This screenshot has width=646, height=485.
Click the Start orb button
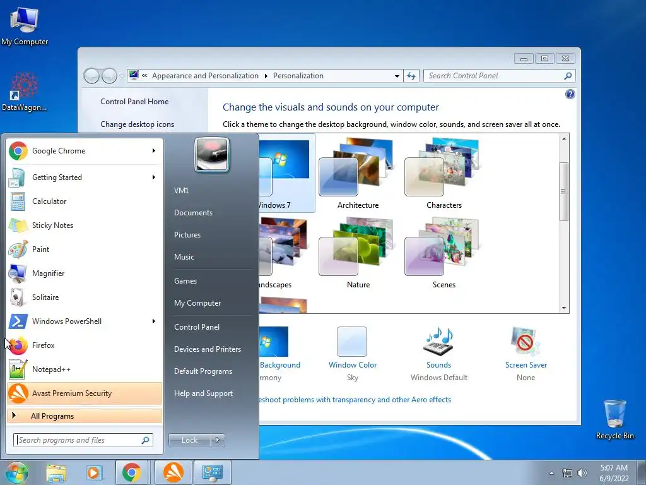(x=16, y=472)
